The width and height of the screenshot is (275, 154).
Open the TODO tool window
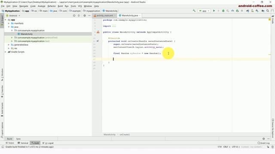coord(10,143)
